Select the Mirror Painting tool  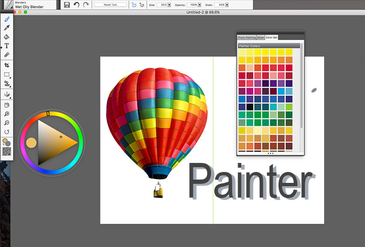tap(7, 95)
